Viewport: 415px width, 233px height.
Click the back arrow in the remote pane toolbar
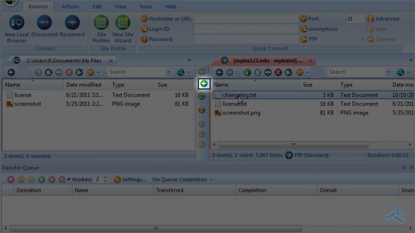coord(219,72)
